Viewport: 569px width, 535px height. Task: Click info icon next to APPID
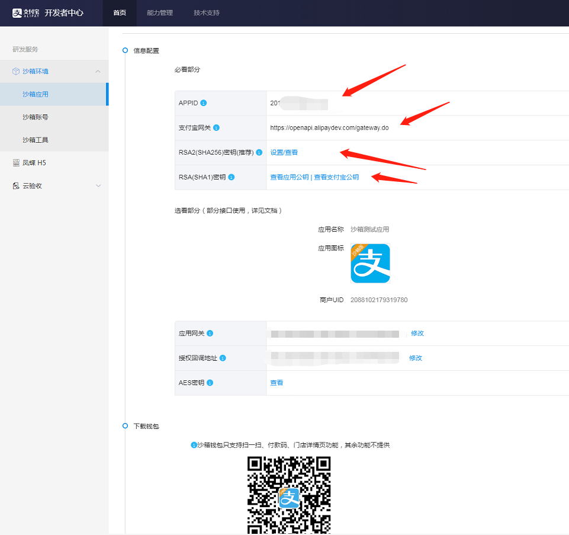tap(204, 102)
